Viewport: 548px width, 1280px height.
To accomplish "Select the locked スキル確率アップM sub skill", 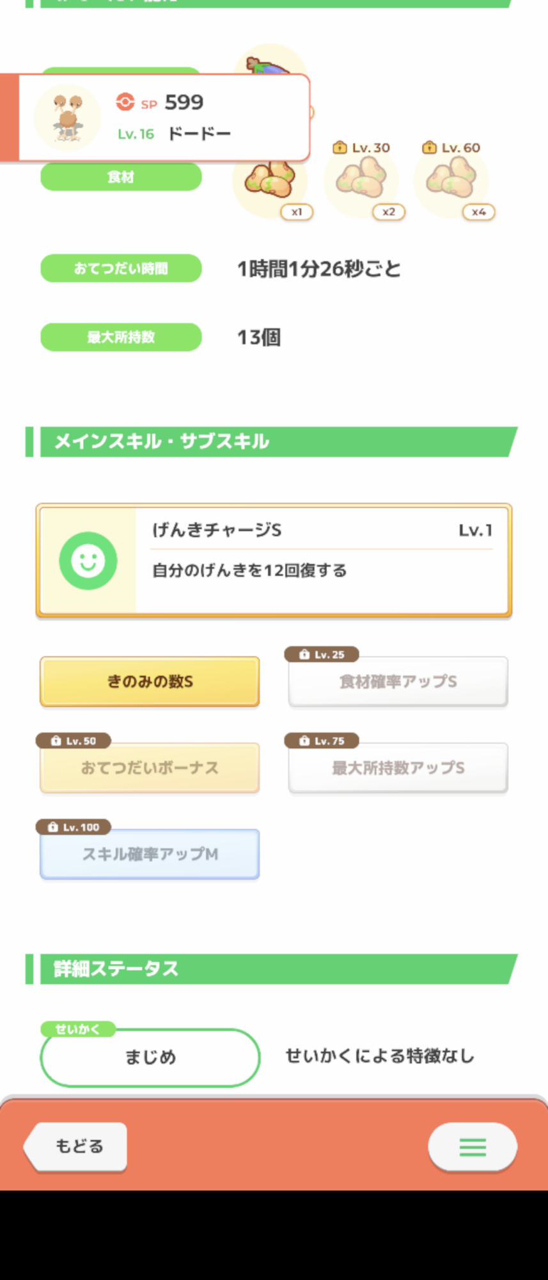I will point(150,854).
